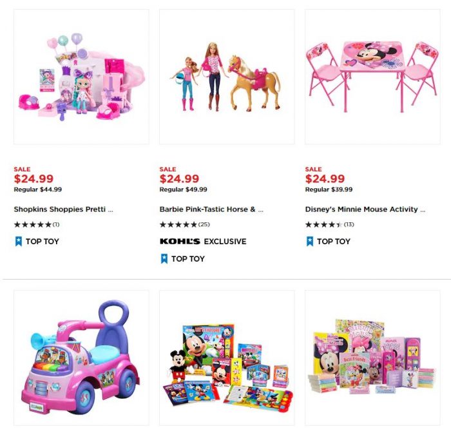Click the Top Toy ribbon icon under Shopkins
This screenshot has width=451, height=433.
[19, 242]
